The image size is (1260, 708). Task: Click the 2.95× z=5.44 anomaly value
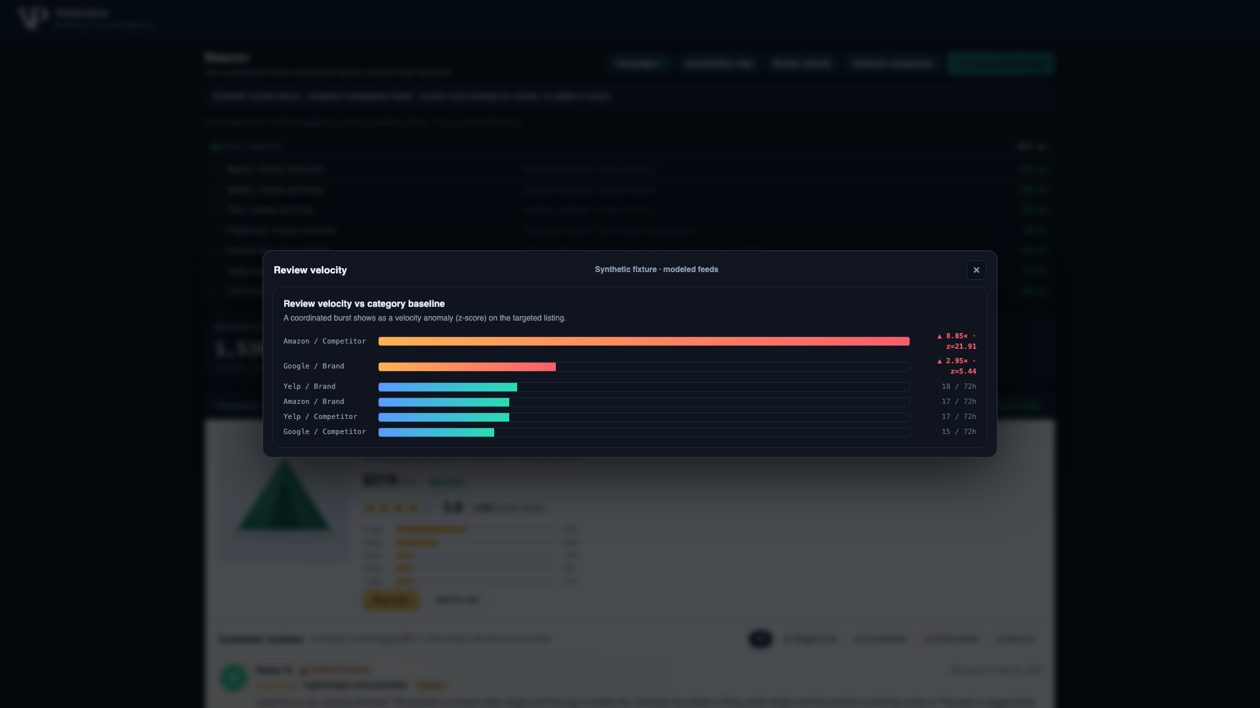(x=956, y=366)
